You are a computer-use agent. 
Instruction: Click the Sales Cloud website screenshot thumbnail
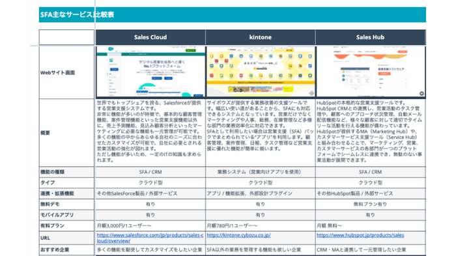tap(150, 72)
